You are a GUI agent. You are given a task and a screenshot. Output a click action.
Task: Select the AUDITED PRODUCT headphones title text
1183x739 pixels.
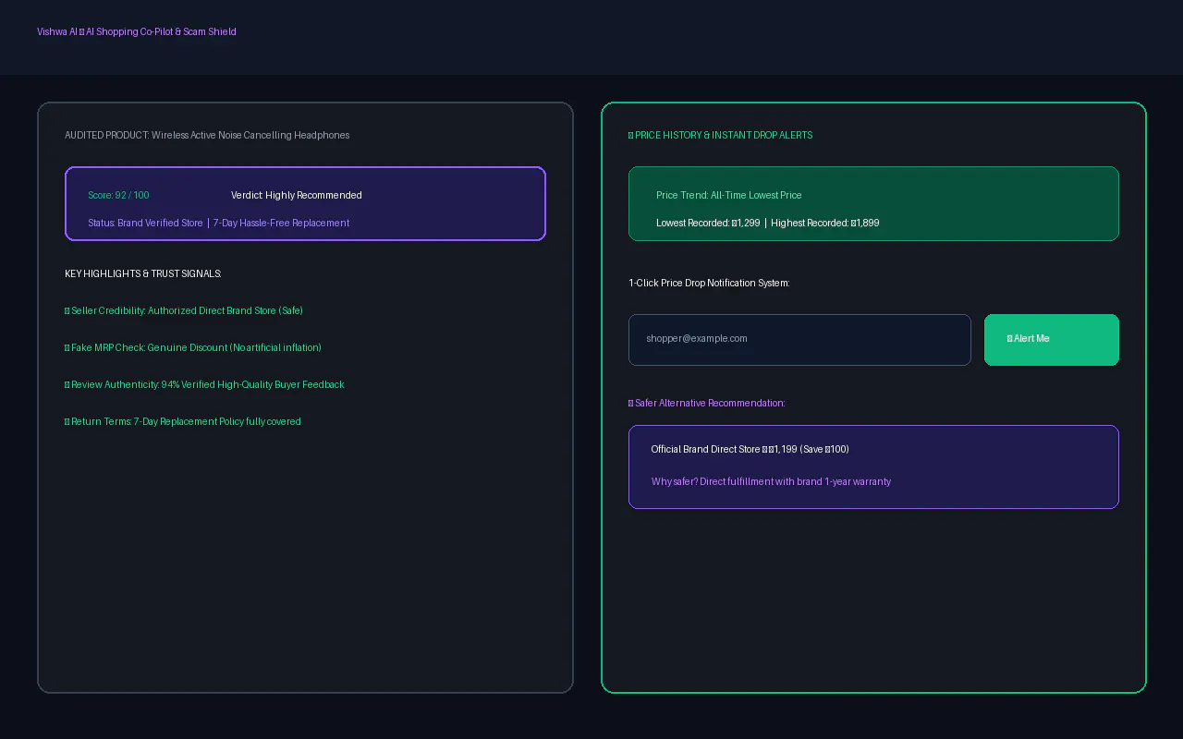[207, 135]
